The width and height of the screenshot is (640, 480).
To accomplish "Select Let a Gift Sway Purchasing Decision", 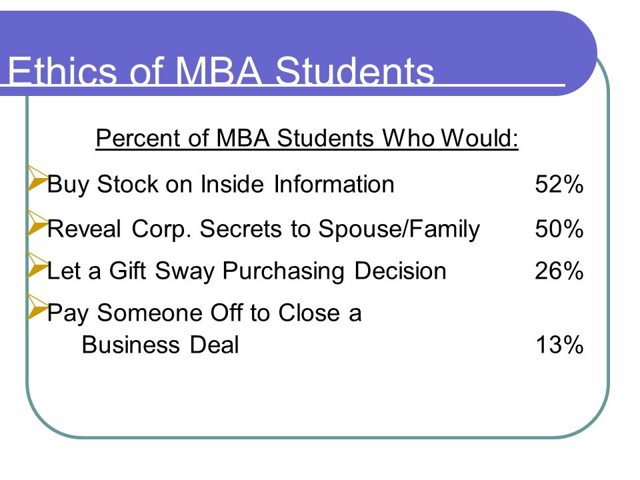I will [247, 271].
